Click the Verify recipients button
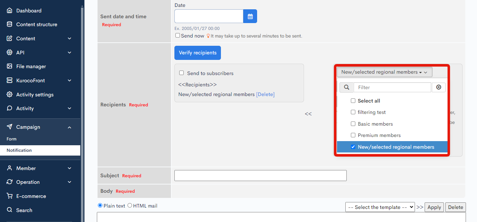 point(197,53)
